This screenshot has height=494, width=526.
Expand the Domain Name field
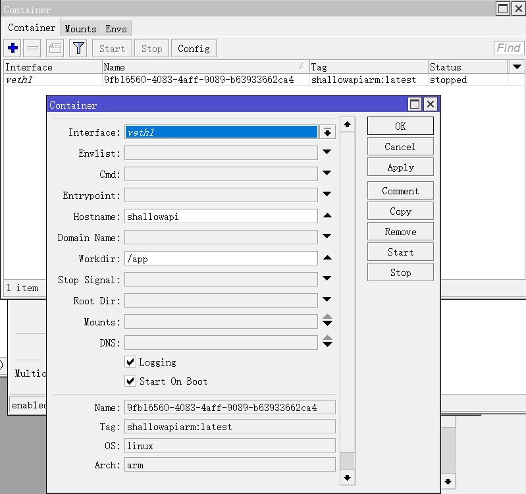click(327, 236)
